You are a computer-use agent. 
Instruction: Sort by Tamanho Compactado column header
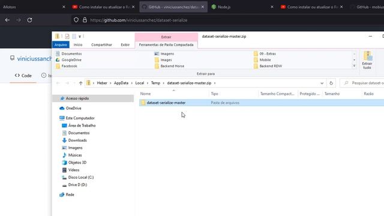click(277, 94)
